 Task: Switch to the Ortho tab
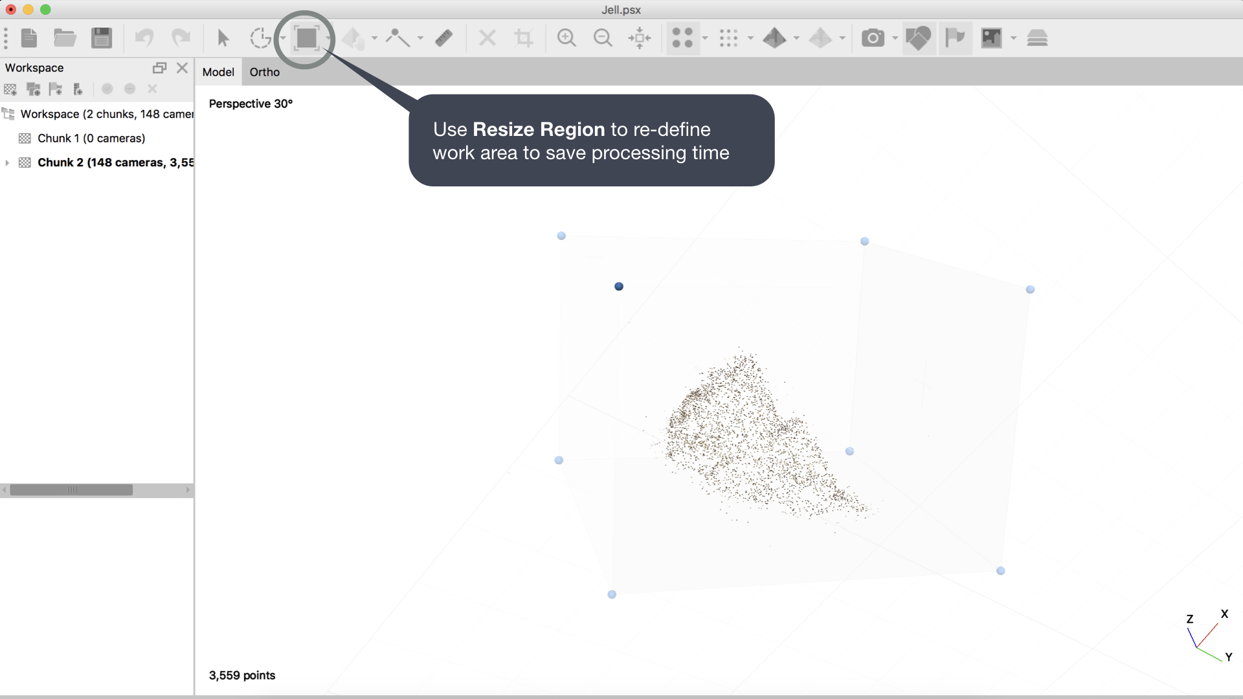tap(264, 72)
